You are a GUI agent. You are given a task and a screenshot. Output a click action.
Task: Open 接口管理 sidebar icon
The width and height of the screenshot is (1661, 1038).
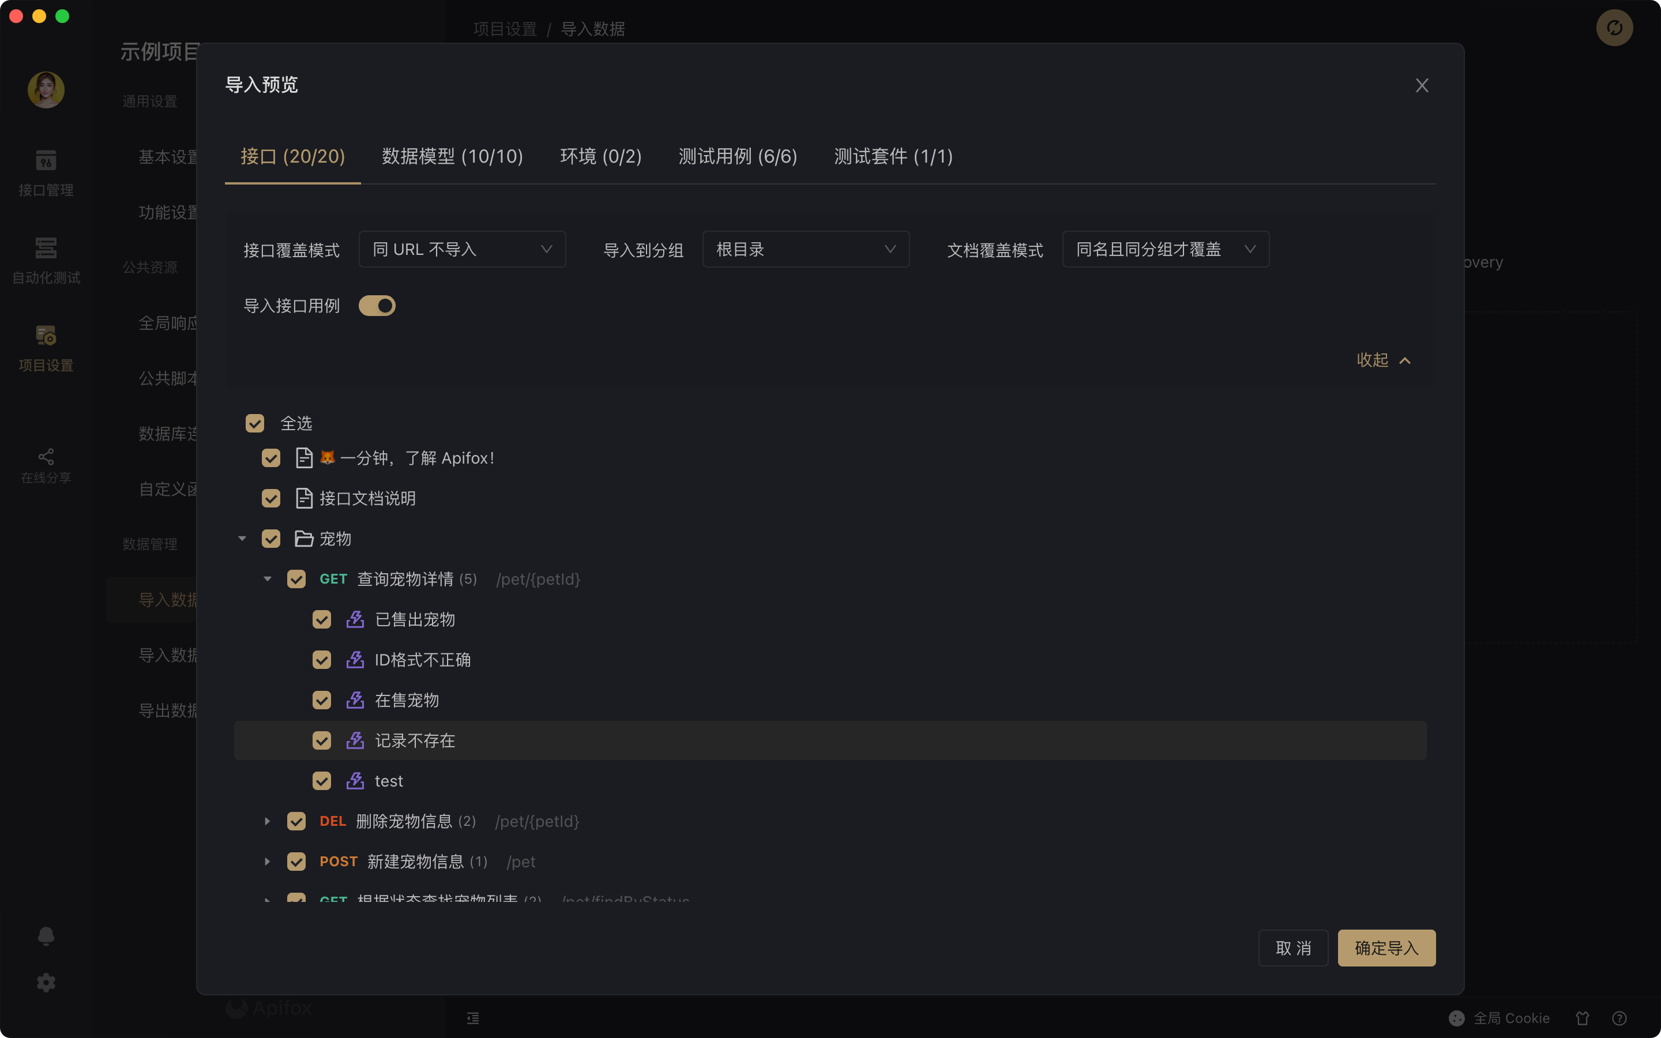point(46,161)
